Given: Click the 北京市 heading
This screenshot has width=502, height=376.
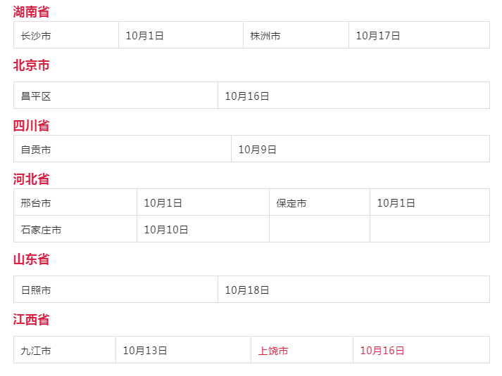Looking at the screenshot, I should (31, 65).
